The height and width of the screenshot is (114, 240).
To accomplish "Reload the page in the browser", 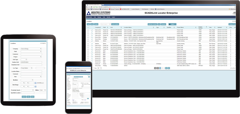I will click(91, 7).
